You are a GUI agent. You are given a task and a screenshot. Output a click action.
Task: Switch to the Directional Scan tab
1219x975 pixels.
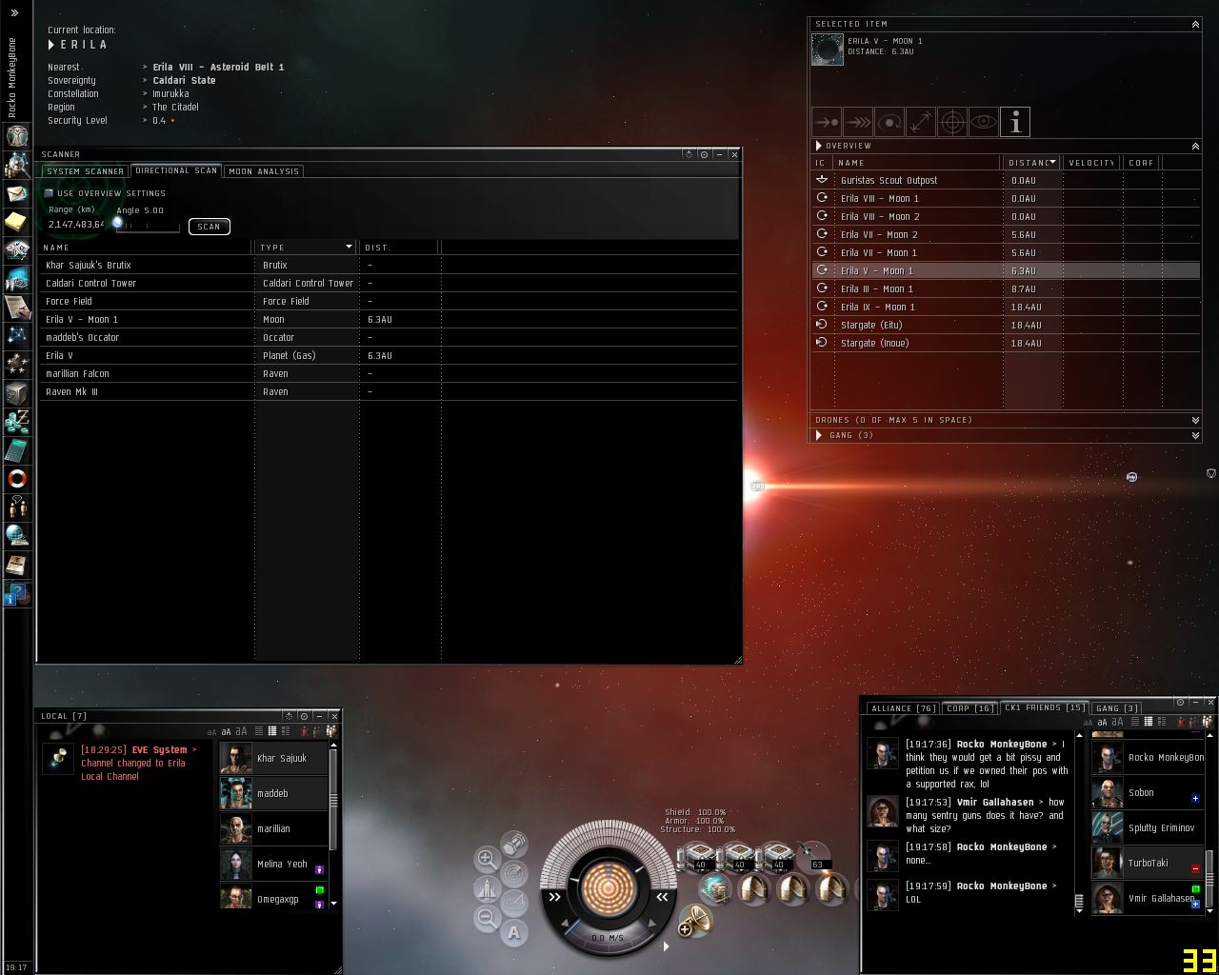[176, 170]
